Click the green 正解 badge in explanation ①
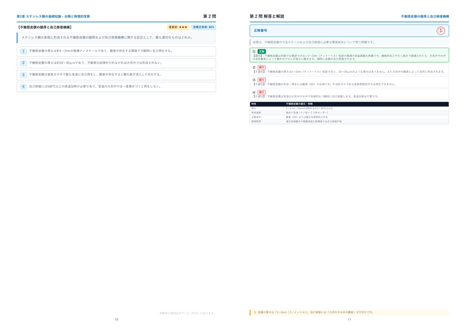The image size is (466, 329). pyautogui.click(x=262, y=51)
